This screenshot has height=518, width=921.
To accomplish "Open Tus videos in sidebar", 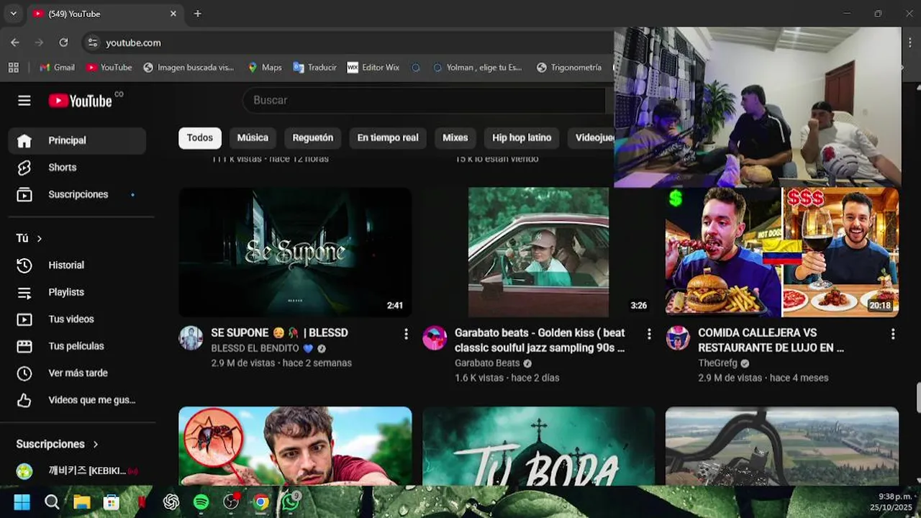I will [77, 319].
